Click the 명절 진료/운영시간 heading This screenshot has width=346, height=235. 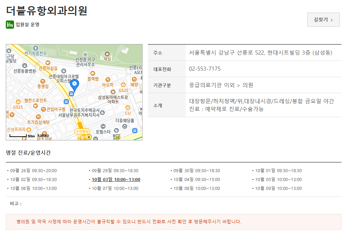click(28, 153)
